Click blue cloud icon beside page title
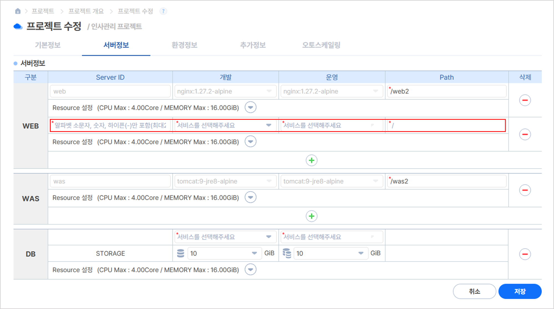This screenshot has height=309, width=554. tap(18, 27)
